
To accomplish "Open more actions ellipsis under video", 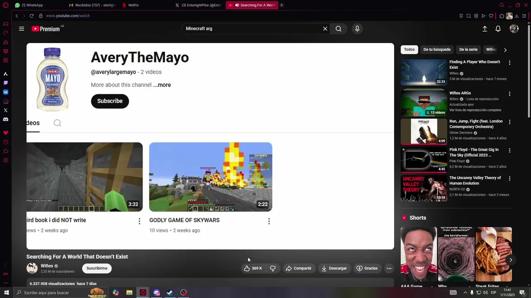I will pyautogui.click(x=389, y=268).
